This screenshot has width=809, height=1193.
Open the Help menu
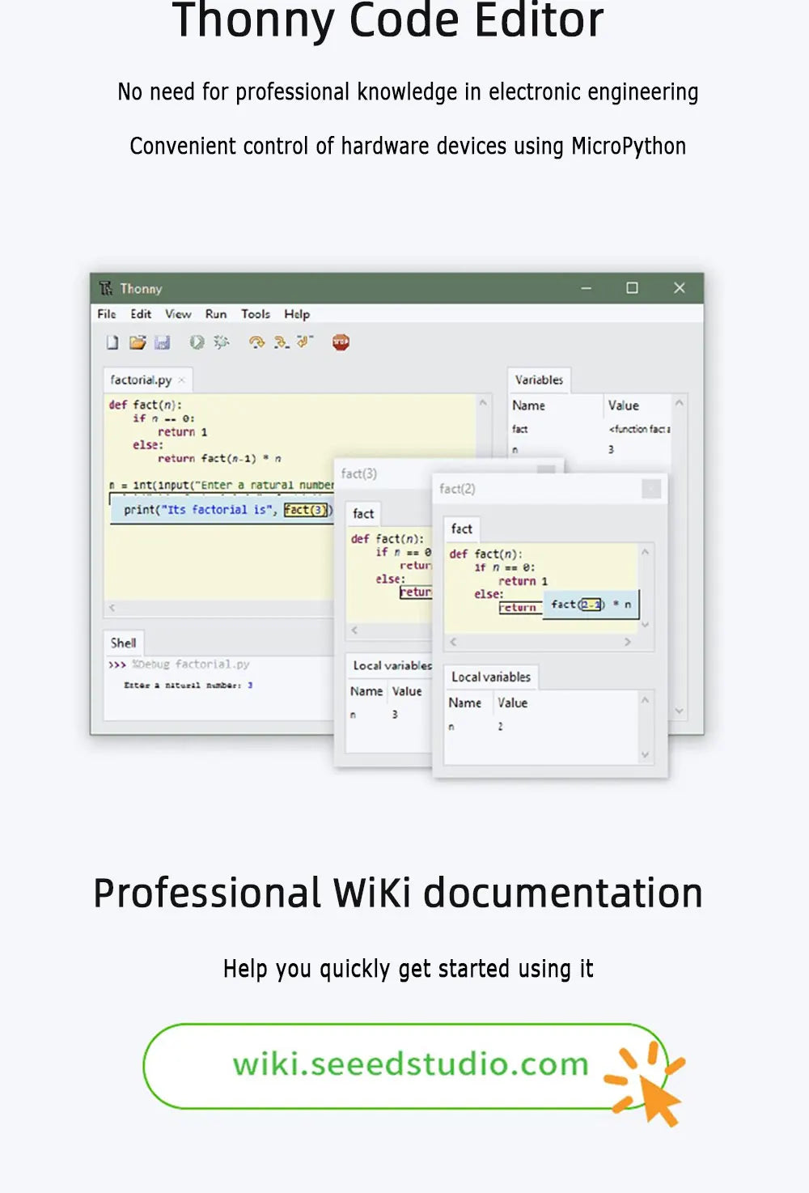coord(297,314)
